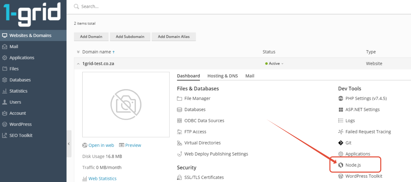Click the Type column header
This screenshot has width=411, height=182.
coord(371,52)
